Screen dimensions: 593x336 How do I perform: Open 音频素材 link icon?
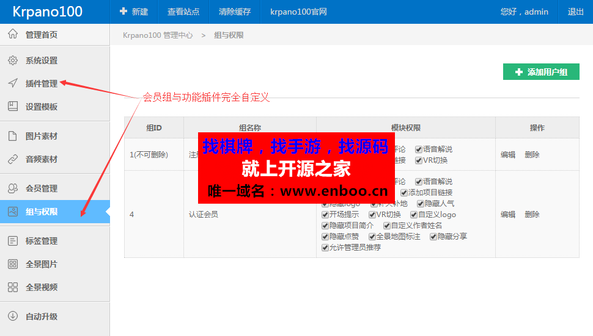coord(13,159)
